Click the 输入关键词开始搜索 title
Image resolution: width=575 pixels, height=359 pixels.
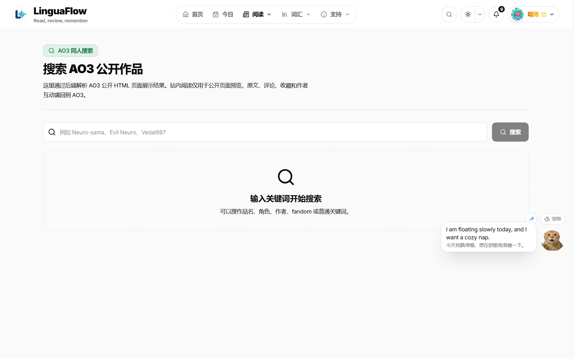click(286, 199)
